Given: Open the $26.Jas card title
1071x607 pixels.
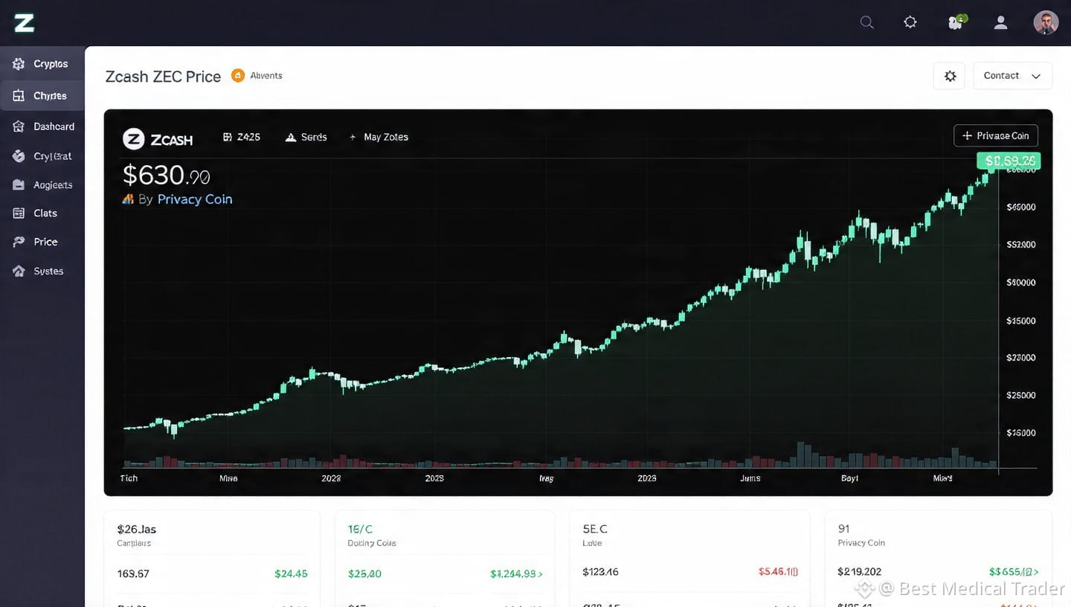Looking at the screenshot, I should pos(137,529).
